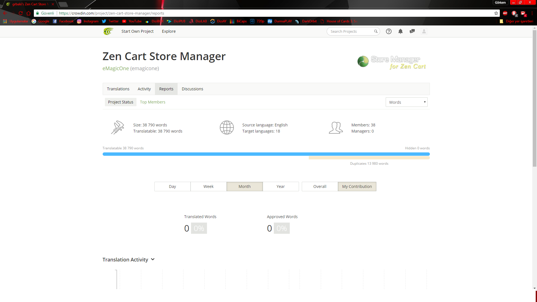Open Diğer yer işaretleri bookmarks folder

pos(516,21)
